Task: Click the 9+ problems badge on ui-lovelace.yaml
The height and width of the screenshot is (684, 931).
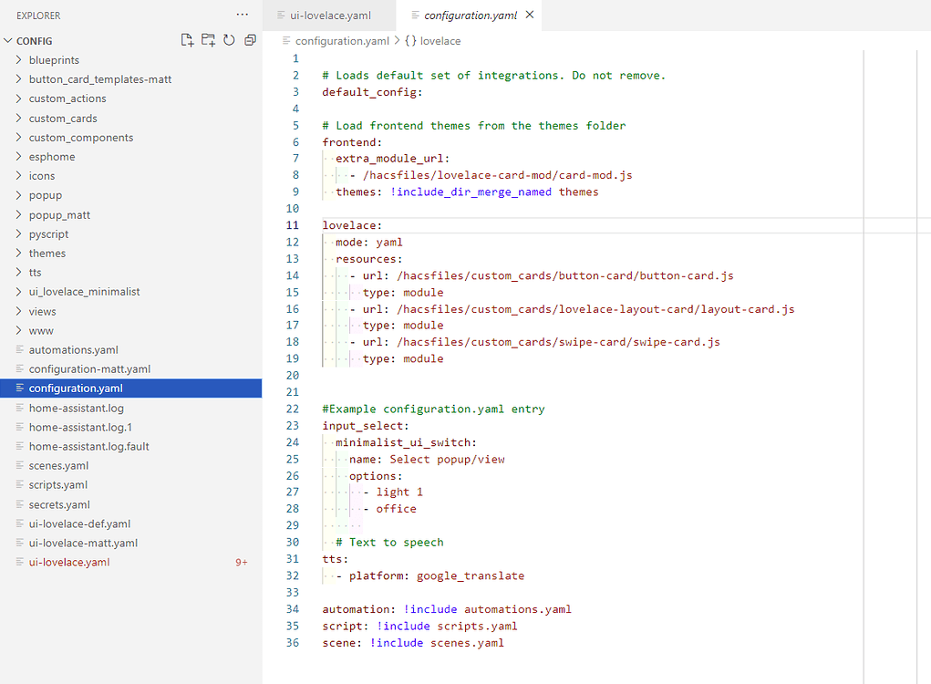Action: coord(241,562)
